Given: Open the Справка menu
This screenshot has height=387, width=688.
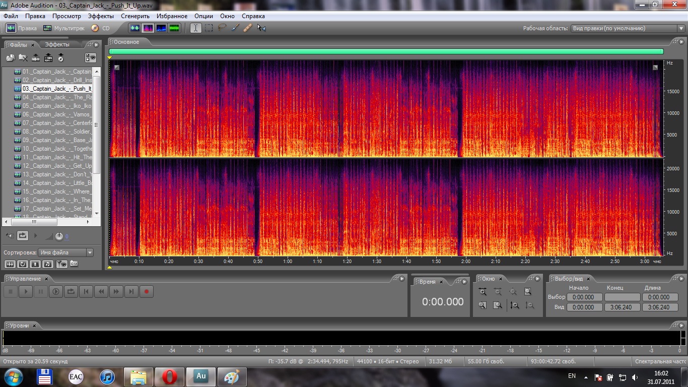Looking at the screenshot, I should click(253, 16).
